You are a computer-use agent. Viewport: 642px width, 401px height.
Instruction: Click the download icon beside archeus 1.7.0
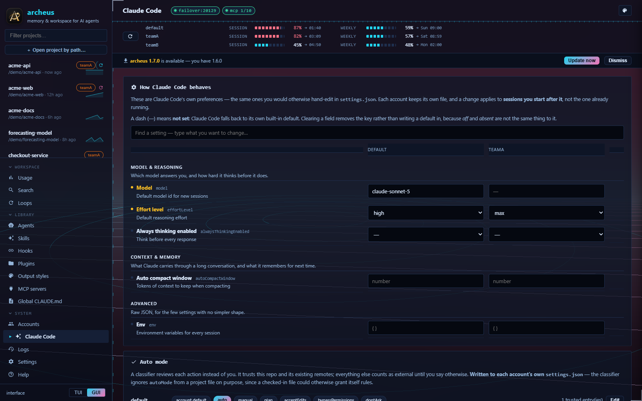point(126,61)
